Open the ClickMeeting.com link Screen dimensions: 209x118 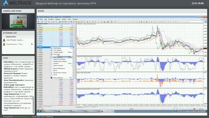[22, 117]
